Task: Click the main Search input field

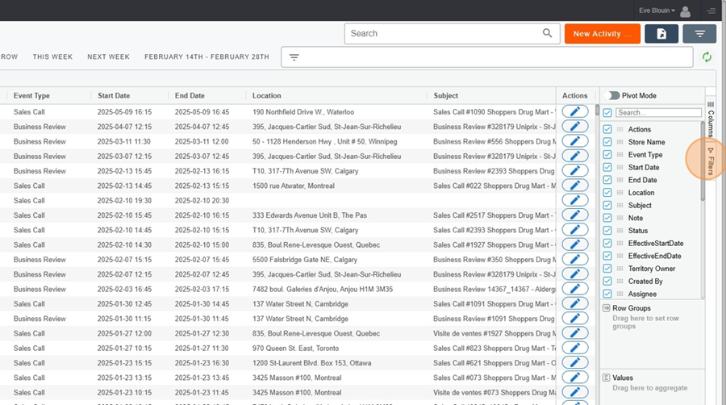Action: [452, 34]
